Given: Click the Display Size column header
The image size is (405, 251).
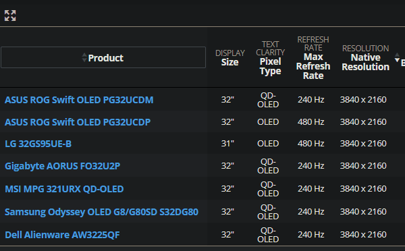Looking at the screenshot, I should tap(230, 57).
